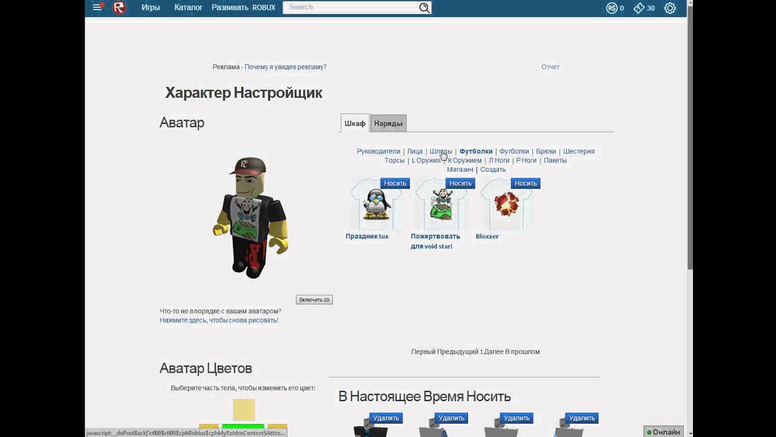Switch to the Наряды tab
The width and height of the screenshot is (776, 437).
click(388, 123)
